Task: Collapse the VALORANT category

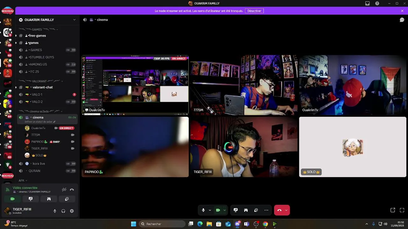Action: click(40, 81)
